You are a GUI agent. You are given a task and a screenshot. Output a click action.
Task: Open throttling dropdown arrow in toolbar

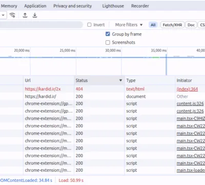click(3, 15)
